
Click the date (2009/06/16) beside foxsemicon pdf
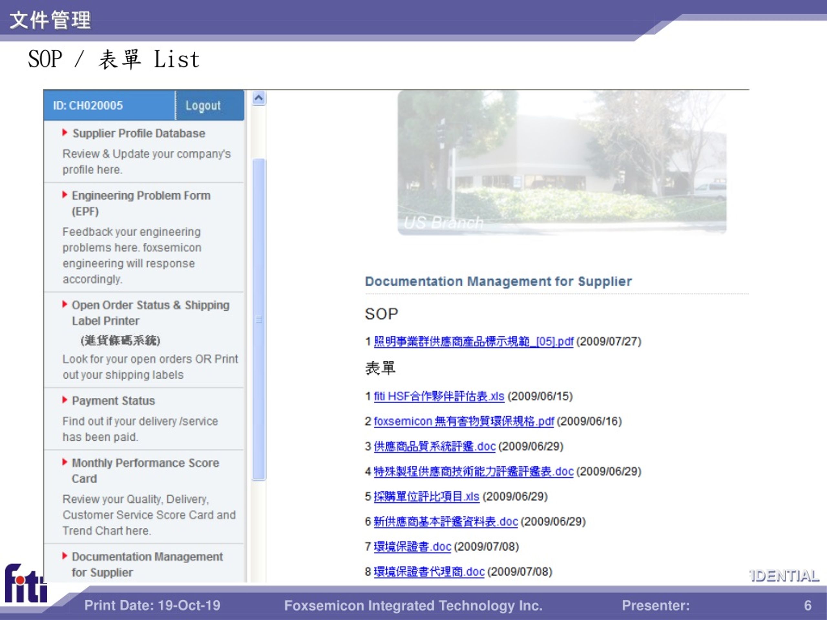[x=589, y=421]
